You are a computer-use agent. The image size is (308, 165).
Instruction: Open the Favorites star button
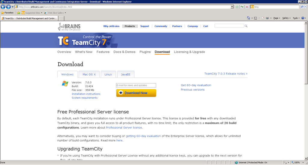pyautogui.click(x=7, y=13)
